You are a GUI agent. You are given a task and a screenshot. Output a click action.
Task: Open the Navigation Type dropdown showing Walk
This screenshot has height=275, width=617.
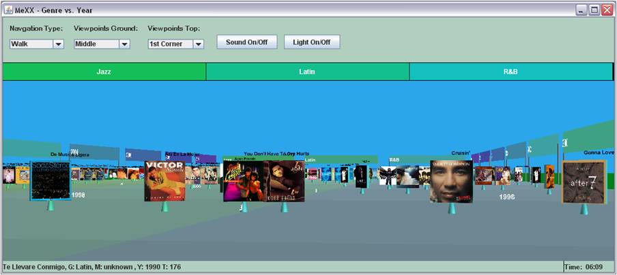[37, 44]
